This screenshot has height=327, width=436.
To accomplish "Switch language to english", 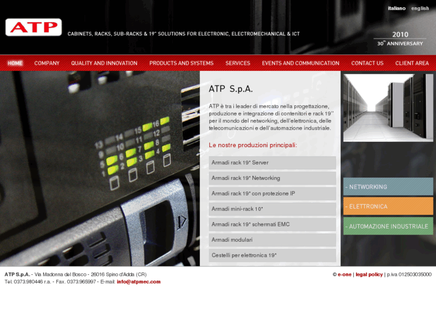I will pyautogui.click(x=420, y=8).
